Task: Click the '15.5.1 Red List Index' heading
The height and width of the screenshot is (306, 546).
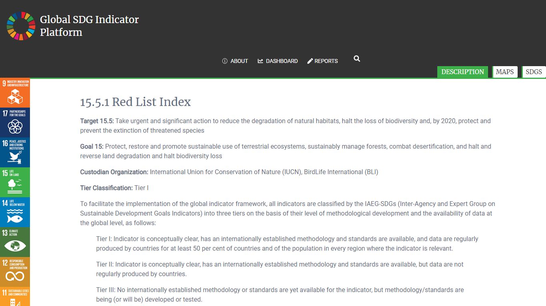Action: [136, 102]
